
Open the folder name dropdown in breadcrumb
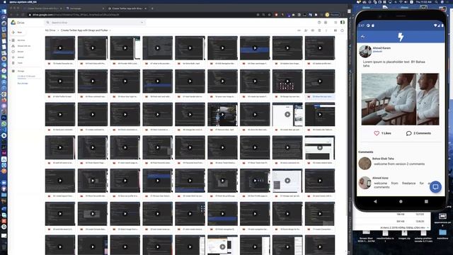(110, 30)
